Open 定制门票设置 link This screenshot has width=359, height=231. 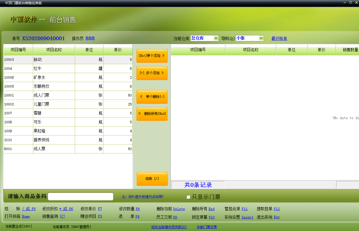[207, 227]
